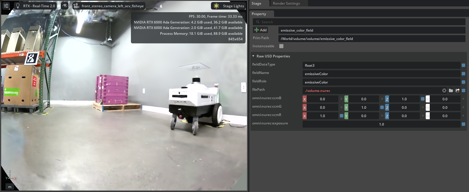Screen dimensions: 469x192
Task: Switch to the Render Settings tab
Action: pyautogui.click(x=286, y=3)
